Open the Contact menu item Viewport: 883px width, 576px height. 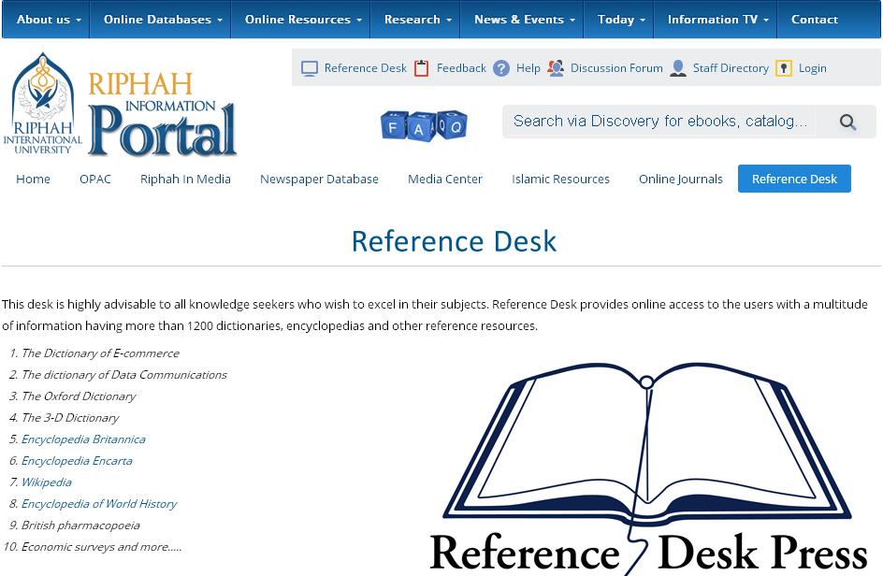[815, 19]
